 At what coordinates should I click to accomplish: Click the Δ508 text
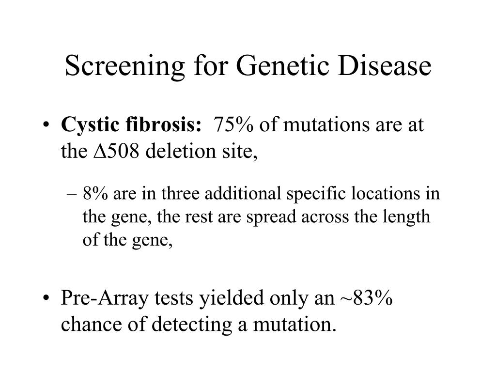(116, 151)
